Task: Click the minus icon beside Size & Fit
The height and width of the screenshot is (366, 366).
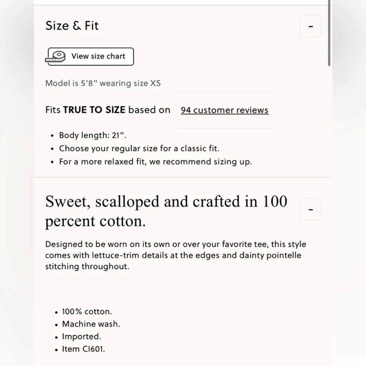Action: (310, 26)
